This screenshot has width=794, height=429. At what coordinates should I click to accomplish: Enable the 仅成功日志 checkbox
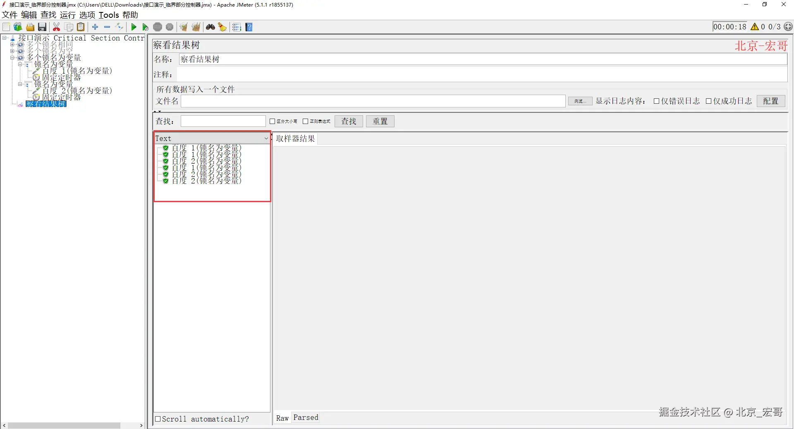708,101
